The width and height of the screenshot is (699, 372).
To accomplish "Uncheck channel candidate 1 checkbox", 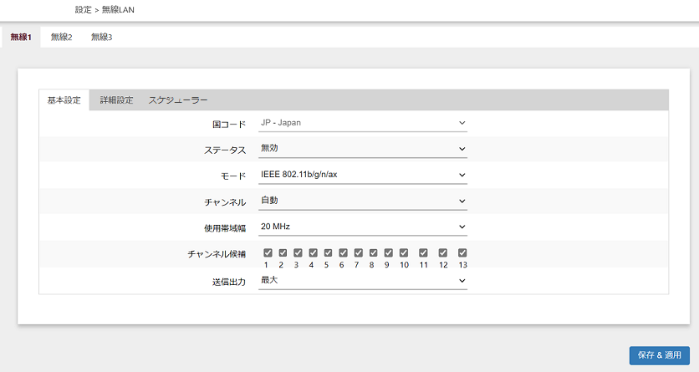I will point(268,252).
